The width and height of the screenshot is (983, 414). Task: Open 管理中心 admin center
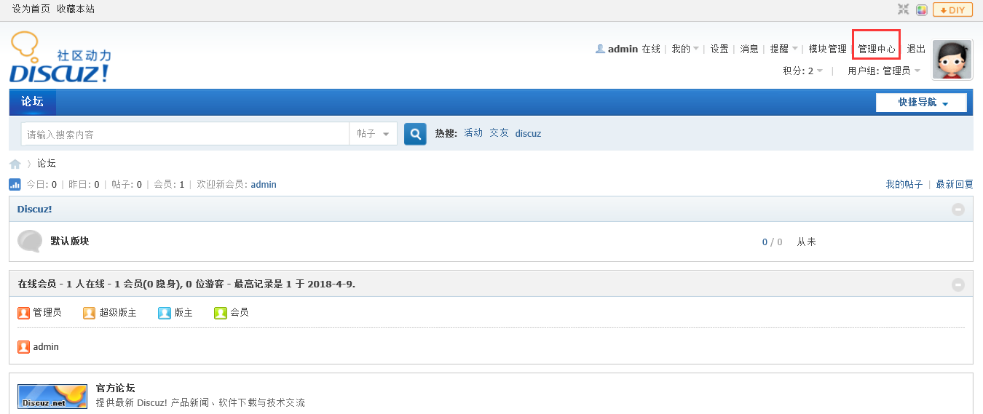tap(877, 49)
